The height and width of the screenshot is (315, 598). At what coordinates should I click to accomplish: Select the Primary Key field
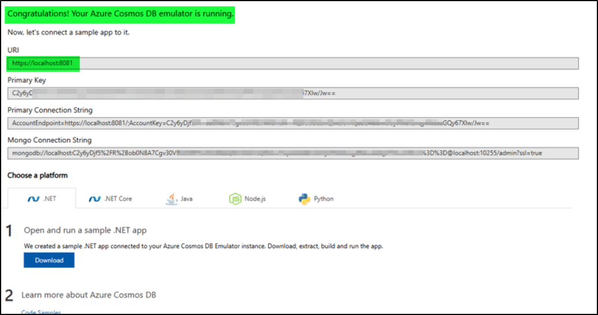tap(293, 93)
